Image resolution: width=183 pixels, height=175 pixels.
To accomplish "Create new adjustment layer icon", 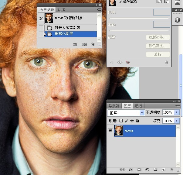I will point(147,170).
